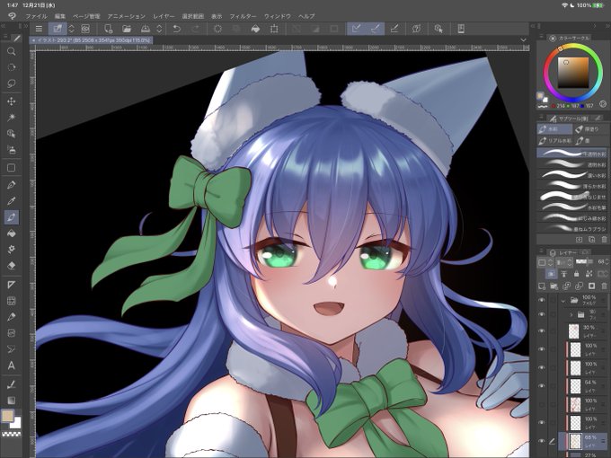
Task: Click the create layer mask icon
Action: [592, 286]
